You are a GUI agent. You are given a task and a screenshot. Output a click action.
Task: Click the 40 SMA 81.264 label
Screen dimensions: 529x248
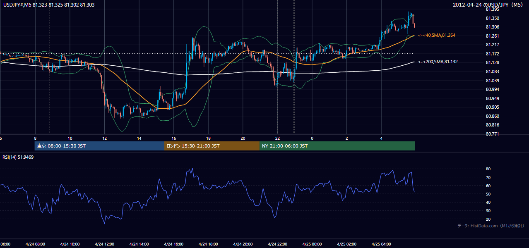click(437, 36)
